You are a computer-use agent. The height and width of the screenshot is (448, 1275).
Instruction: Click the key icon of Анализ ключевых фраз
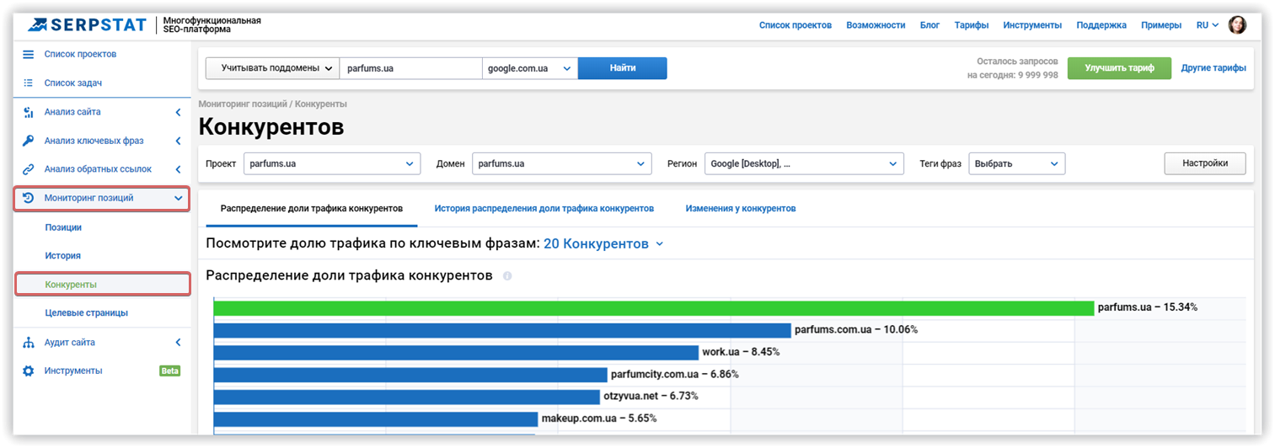[28, 141]
